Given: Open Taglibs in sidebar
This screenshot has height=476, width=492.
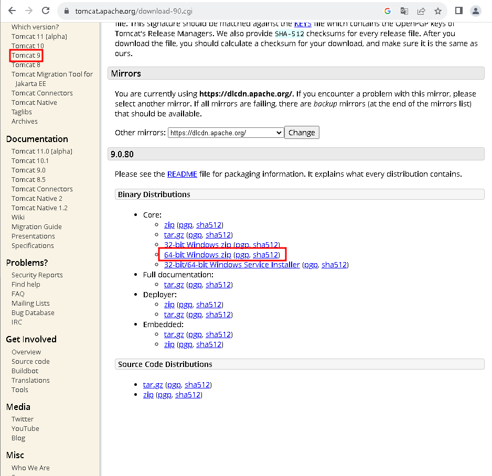Looking at the screenshot, I should [x=22, y=112].
